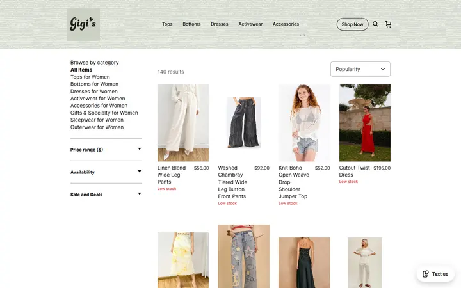
Task: Expand the Availability filter
Action: (x=106, y=172)
